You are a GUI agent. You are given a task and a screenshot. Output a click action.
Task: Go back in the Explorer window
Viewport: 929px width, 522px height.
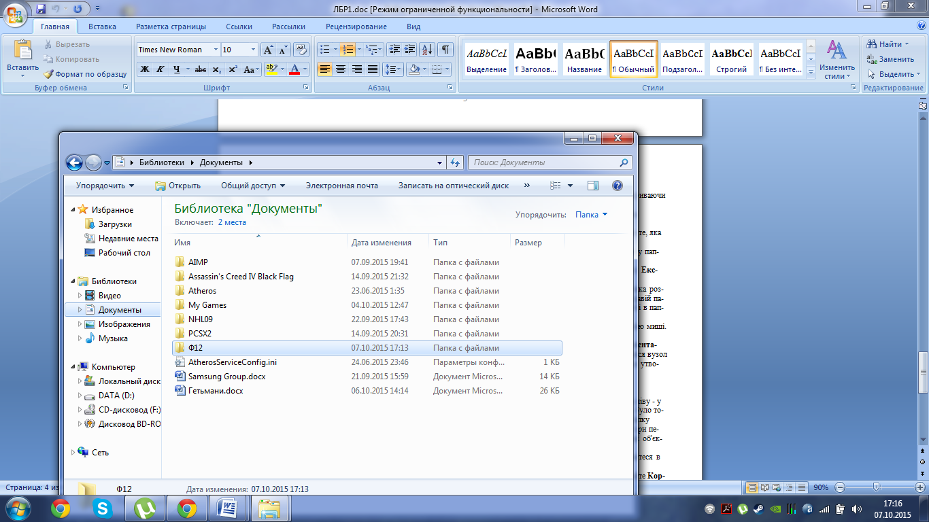(x=74, y=162)
